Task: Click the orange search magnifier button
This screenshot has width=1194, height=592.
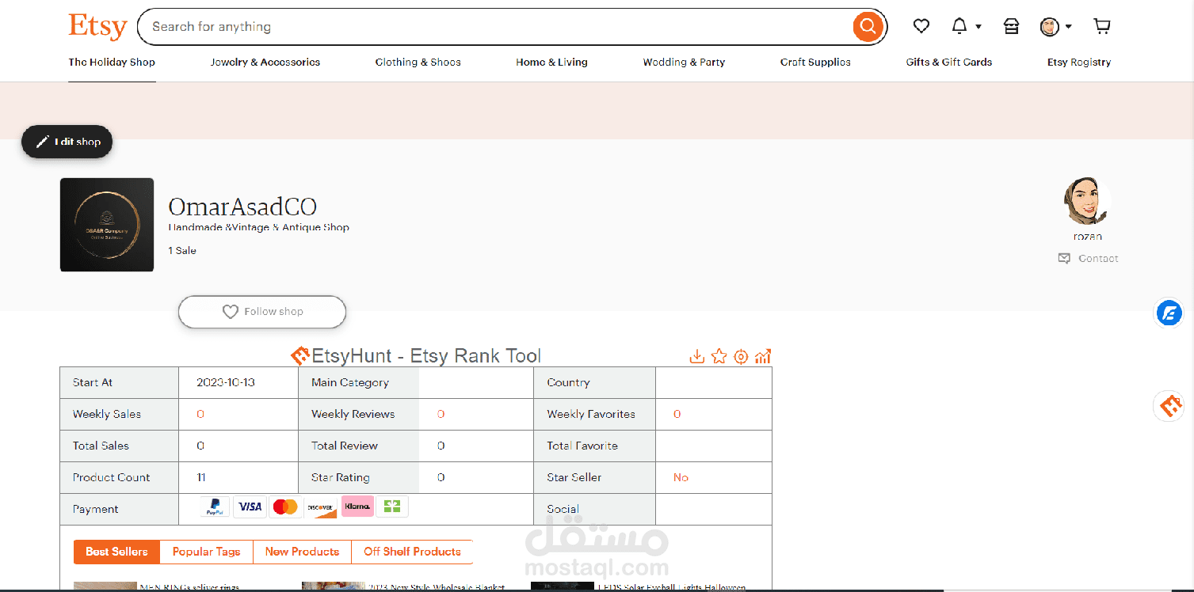Action: (868, 27)
